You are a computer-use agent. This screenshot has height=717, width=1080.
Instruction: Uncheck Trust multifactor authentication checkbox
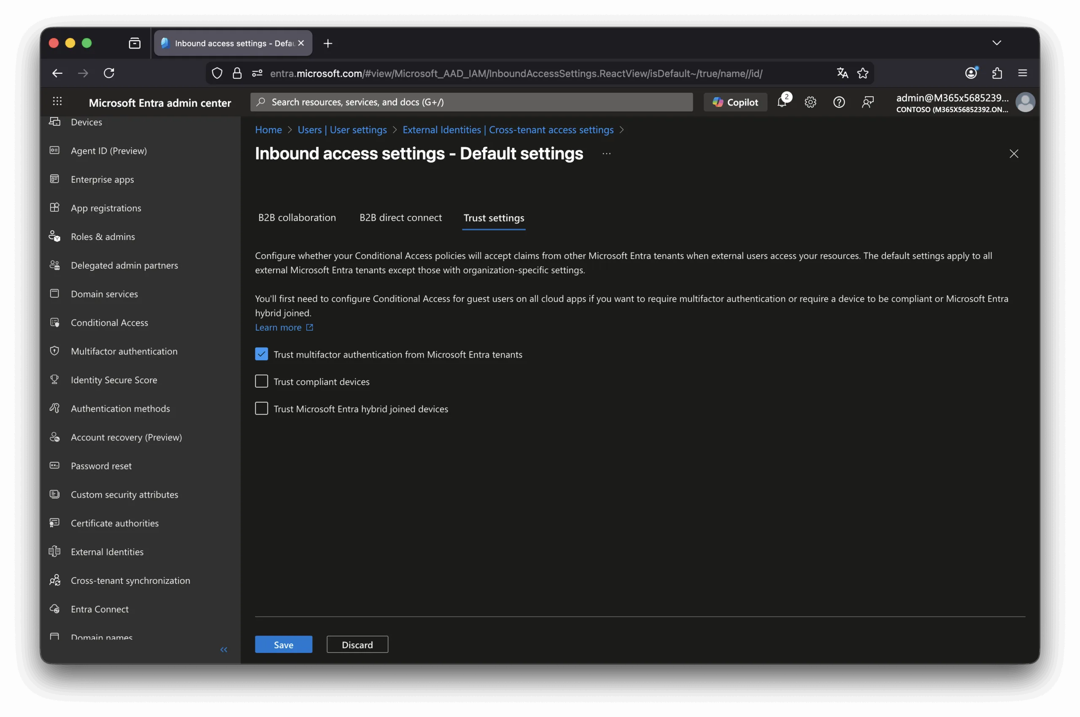261,354
